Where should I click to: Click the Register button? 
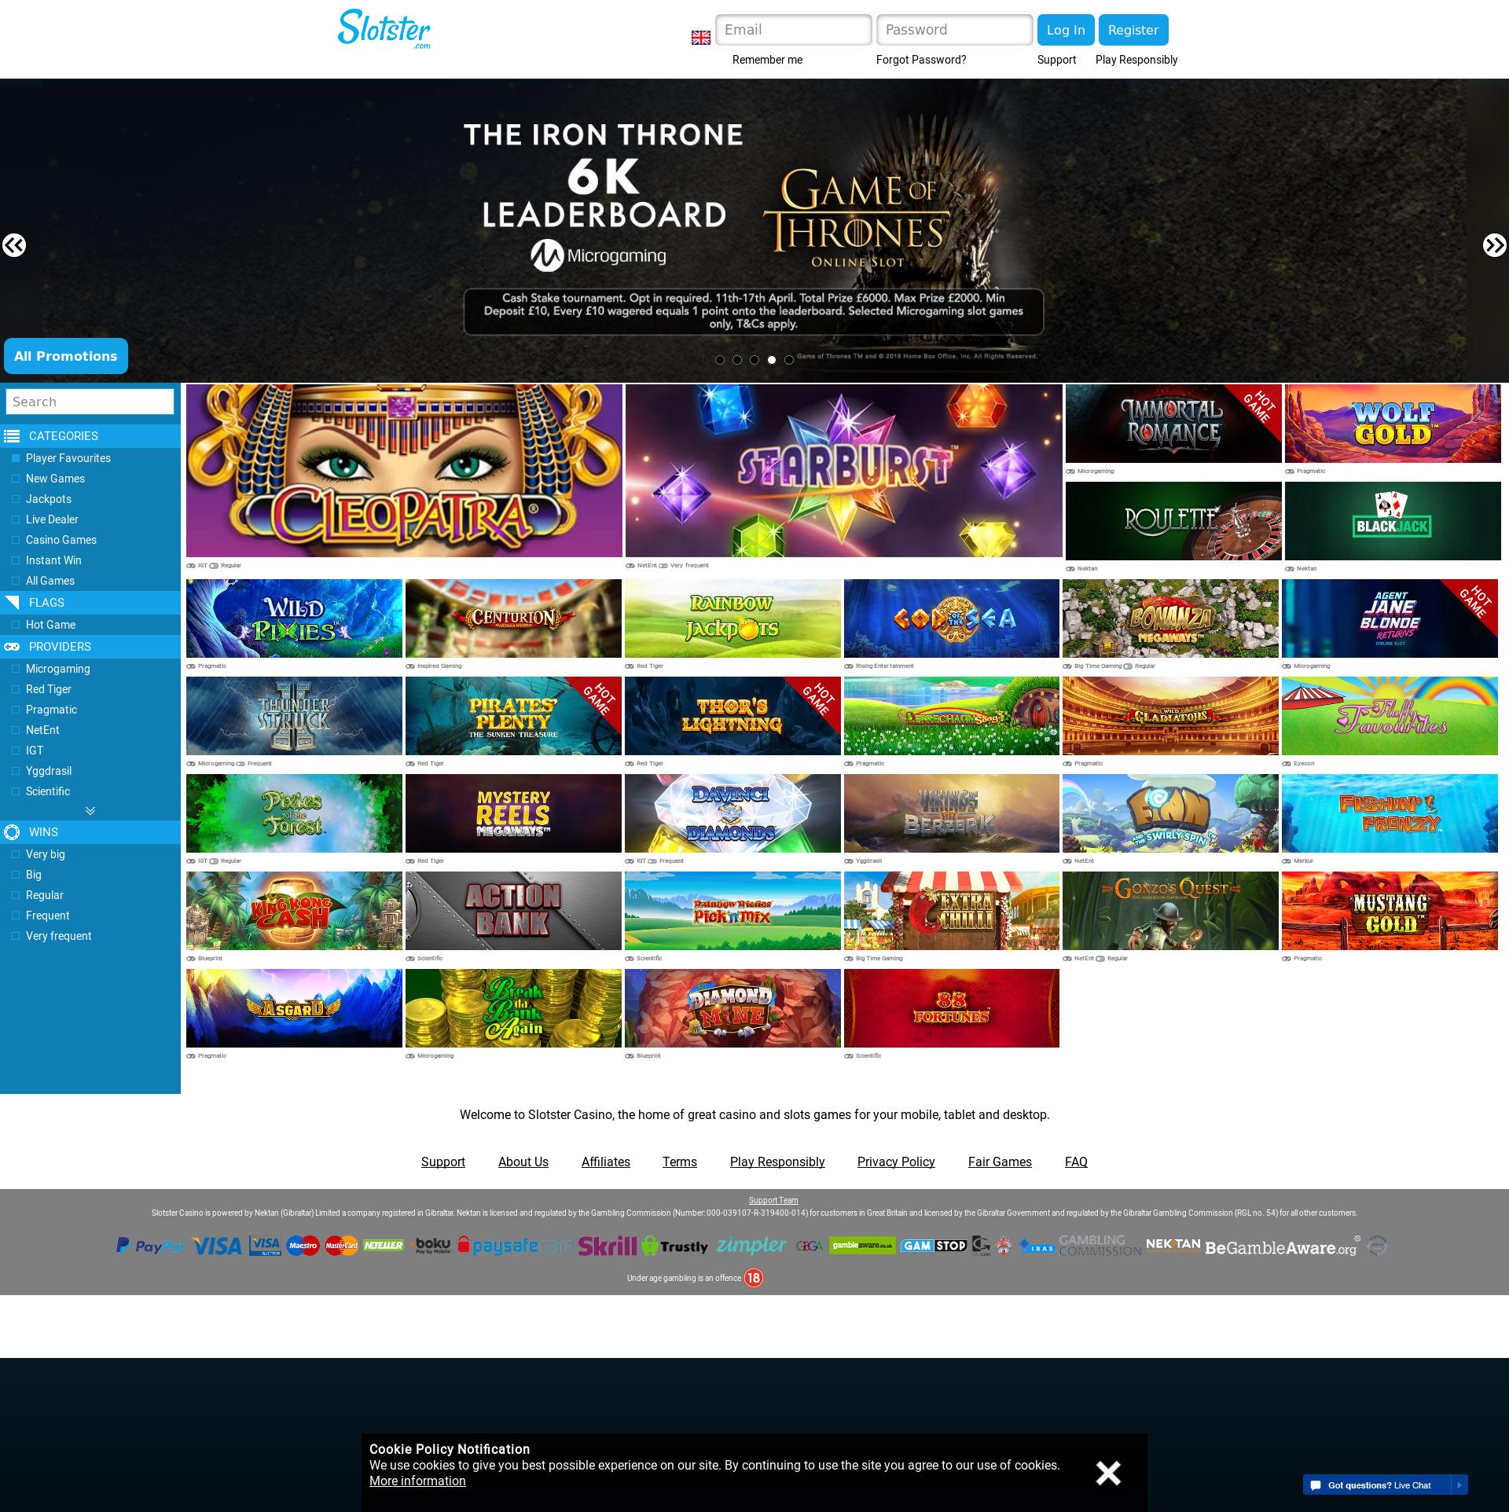coord(1133,30)
